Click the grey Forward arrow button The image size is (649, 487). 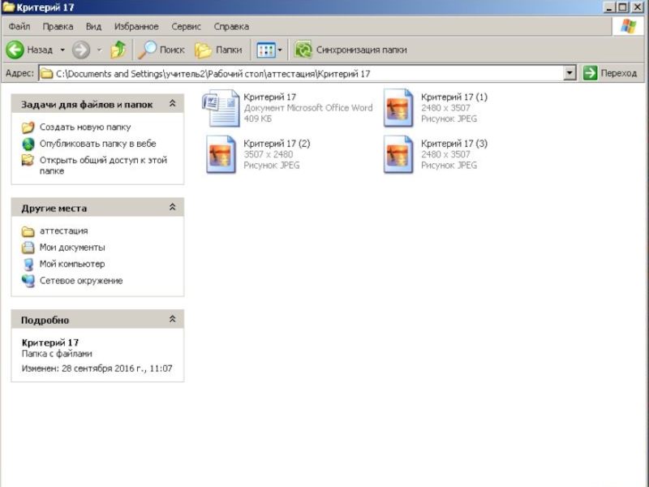tap(81, 50)
